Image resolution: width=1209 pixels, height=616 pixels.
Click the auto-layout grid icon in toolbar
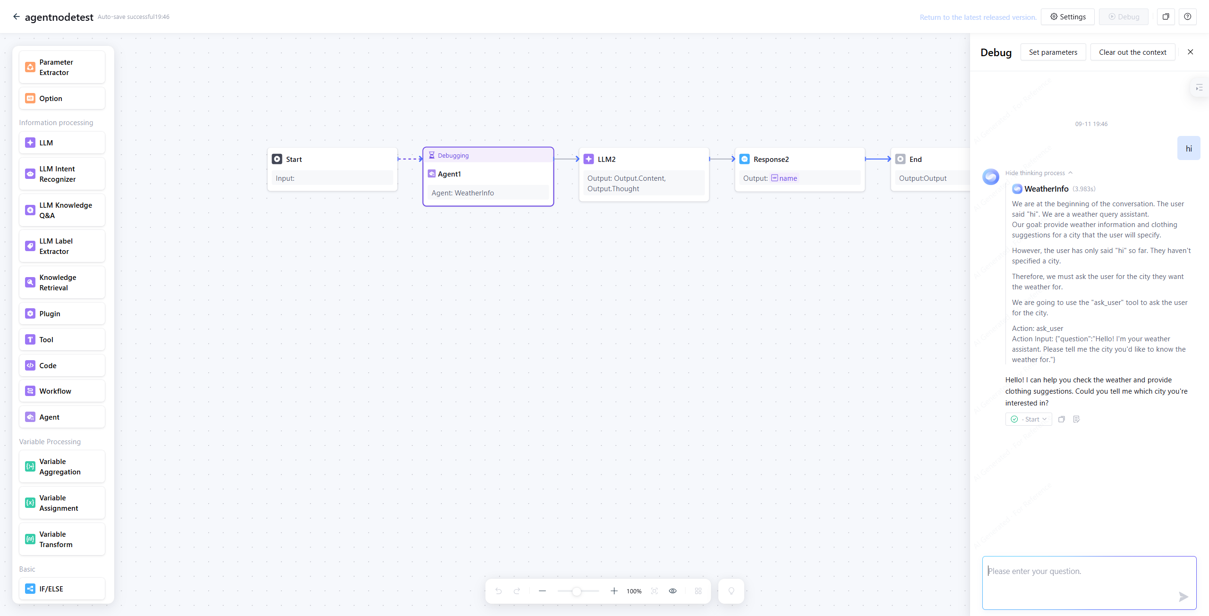click(x=698, y=591)
